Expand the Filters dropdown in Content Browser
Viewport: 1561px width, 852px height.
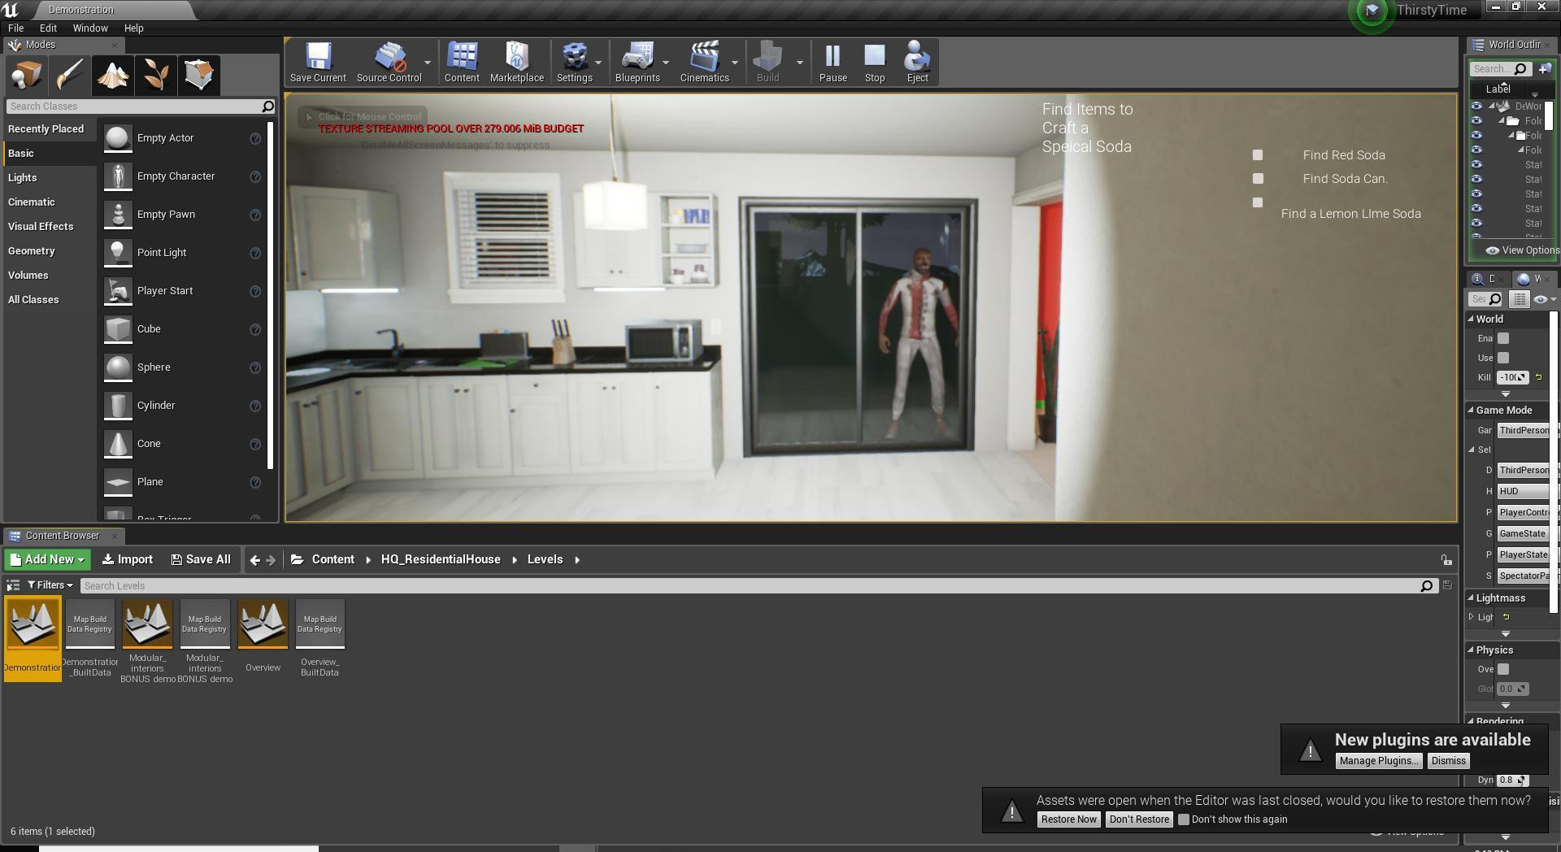click(x=50, y=585)
